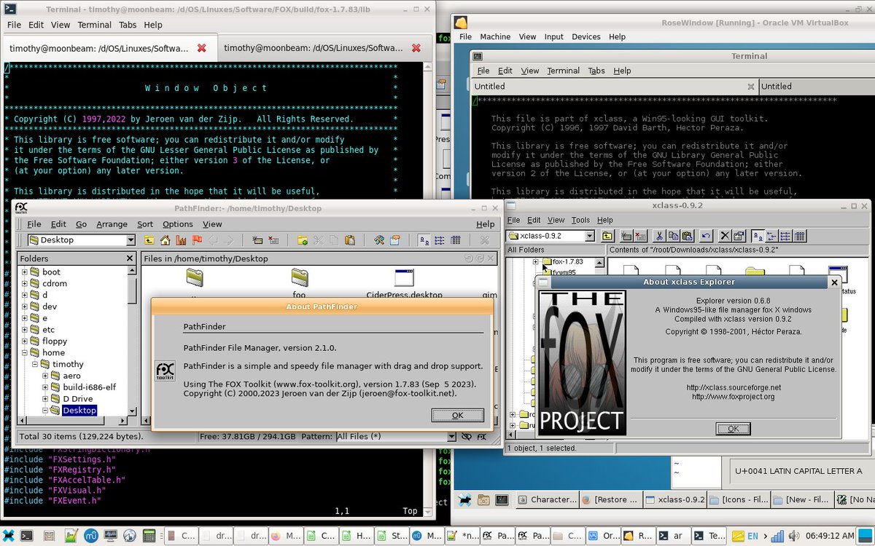Expand the cdrom folder in tree
The image size is (875, 546).
click(x=24, y=284)
